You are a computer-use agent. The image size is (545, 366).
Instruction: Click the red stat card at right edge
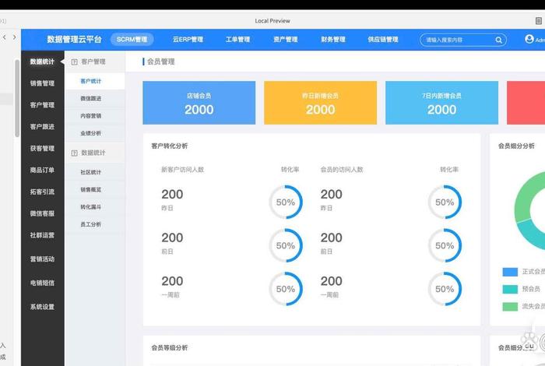tap(526, 103)
